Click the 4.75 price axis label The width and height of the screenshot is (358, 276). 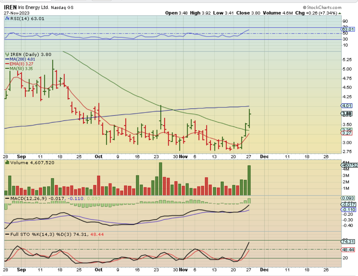(347, 78)
